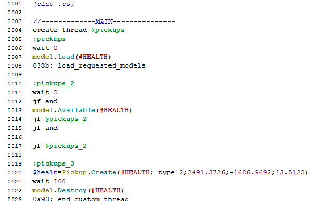
Task: Click the ':pickups_2' label on line 0010
Action: [x=53, y=84]
